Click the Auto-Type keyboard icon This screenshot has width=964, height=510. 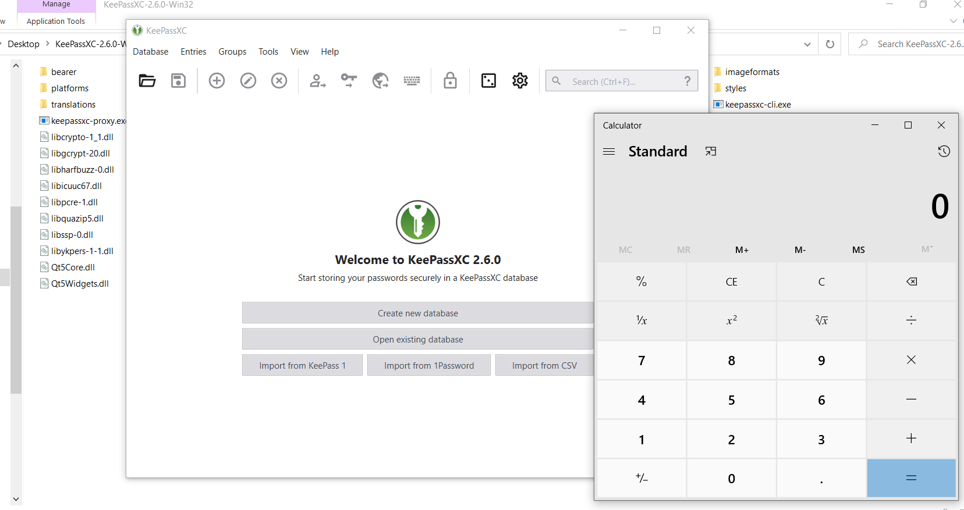click(x=412, y=81)
